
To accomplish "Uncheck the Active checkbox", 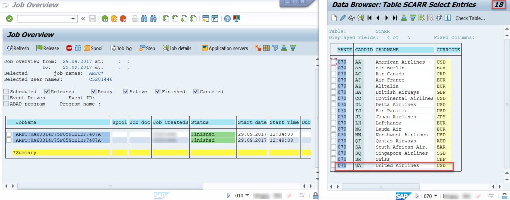I will (126, 92).
